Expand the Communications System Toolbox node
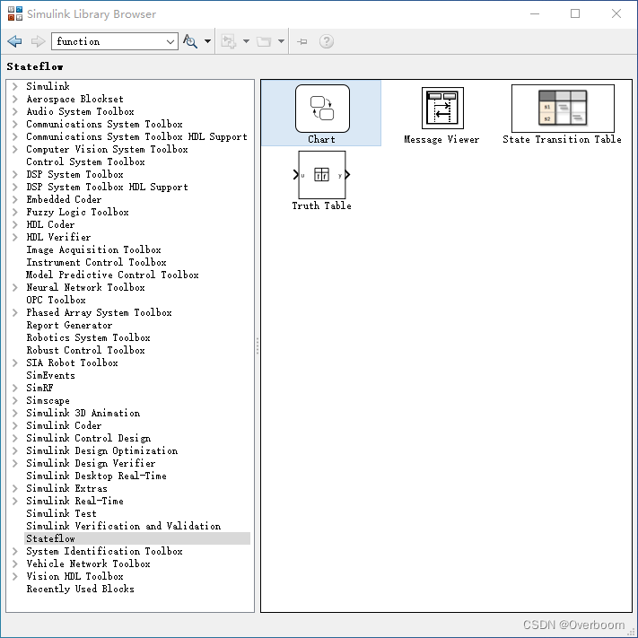Viewport: 638px width, 638px height. pyautogui.click(x=15, y=124)
